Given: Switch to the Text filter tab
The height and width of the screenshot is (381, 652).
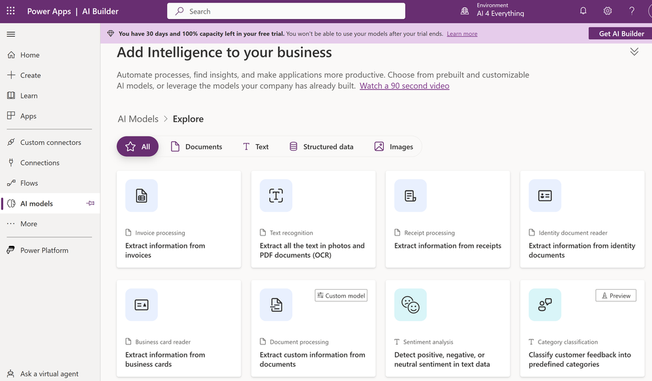Looking at the screenshot, I should (x=256, y=147).
